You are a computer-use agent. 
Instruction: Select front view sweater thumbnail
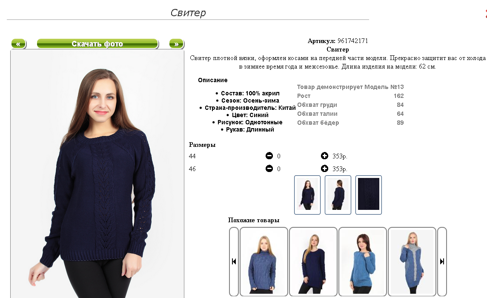click(x=307, y=195)
